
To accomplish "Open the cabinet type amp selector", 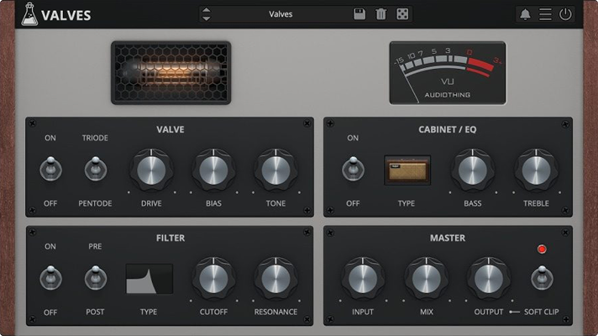I will [407, 170].
